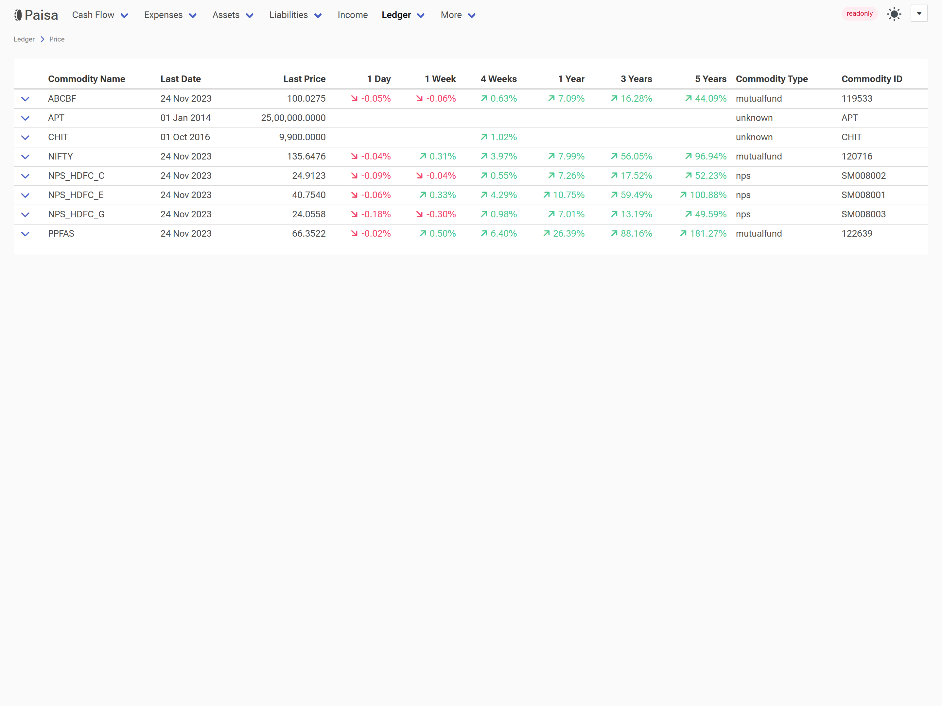Expand the CHIT row chevron
Image resolution: width=942 pixels, height=706 pixels.
coord(25,138)
